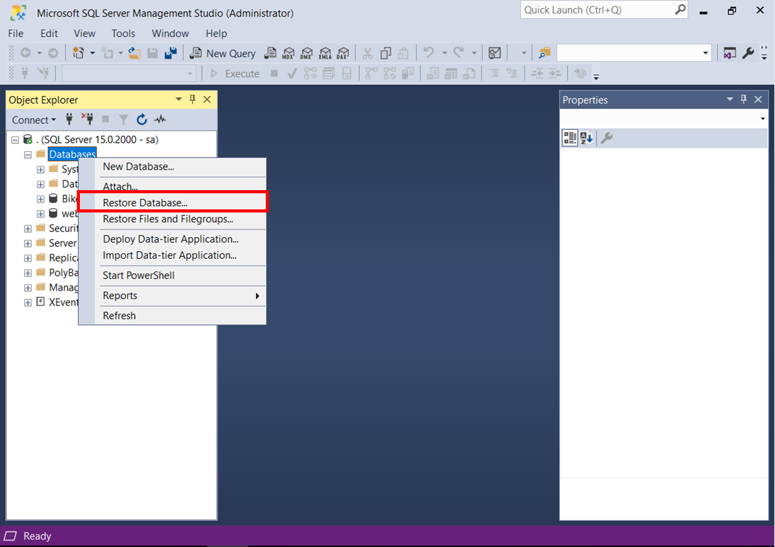This screenshot has width=775, height=547.
Task: Click the Database Engine Query icon
Action: click(x=270, y=53)
